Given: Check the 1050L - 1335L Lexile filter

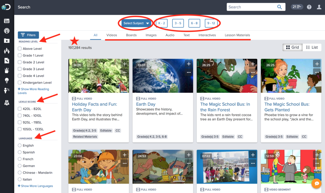Looking at the screenshot, I should click(20, 129).
